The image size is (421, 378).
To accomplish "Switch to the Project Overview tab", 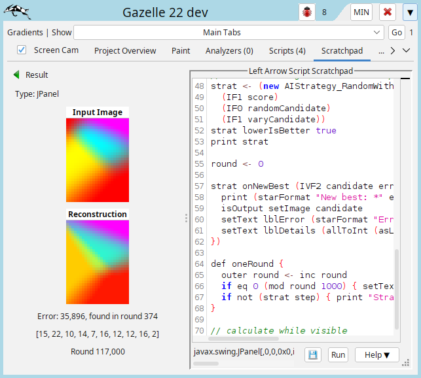I will (125, 50).
